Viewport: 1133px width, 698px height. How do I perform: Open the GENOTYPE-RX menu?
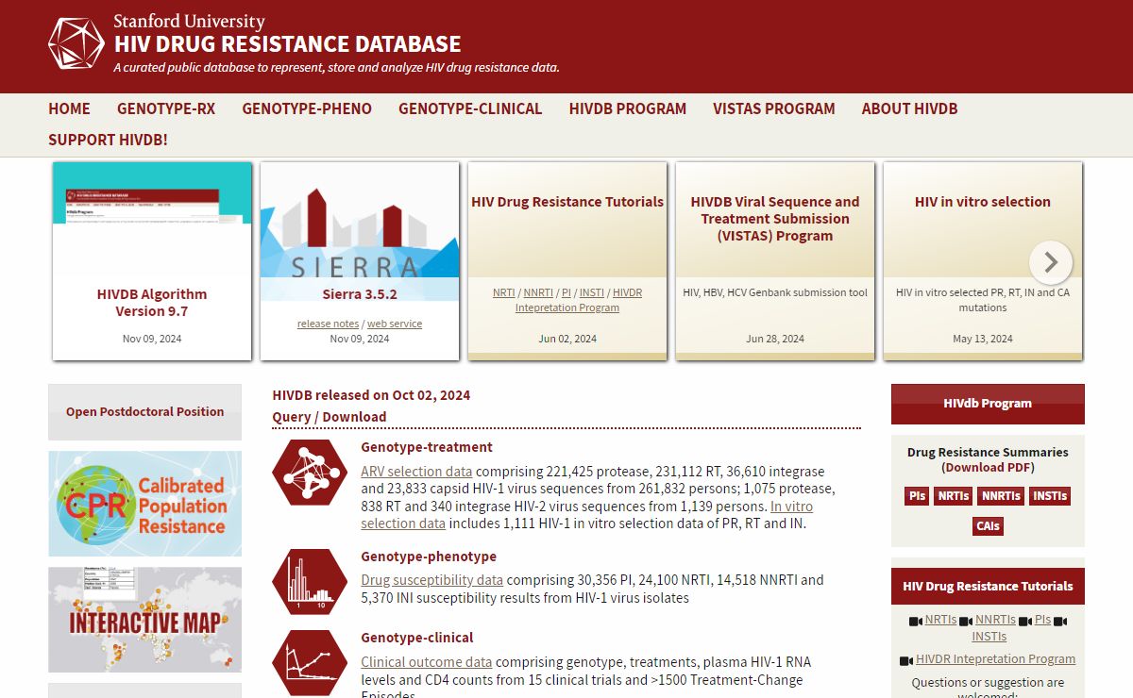[x=166, y=108]
